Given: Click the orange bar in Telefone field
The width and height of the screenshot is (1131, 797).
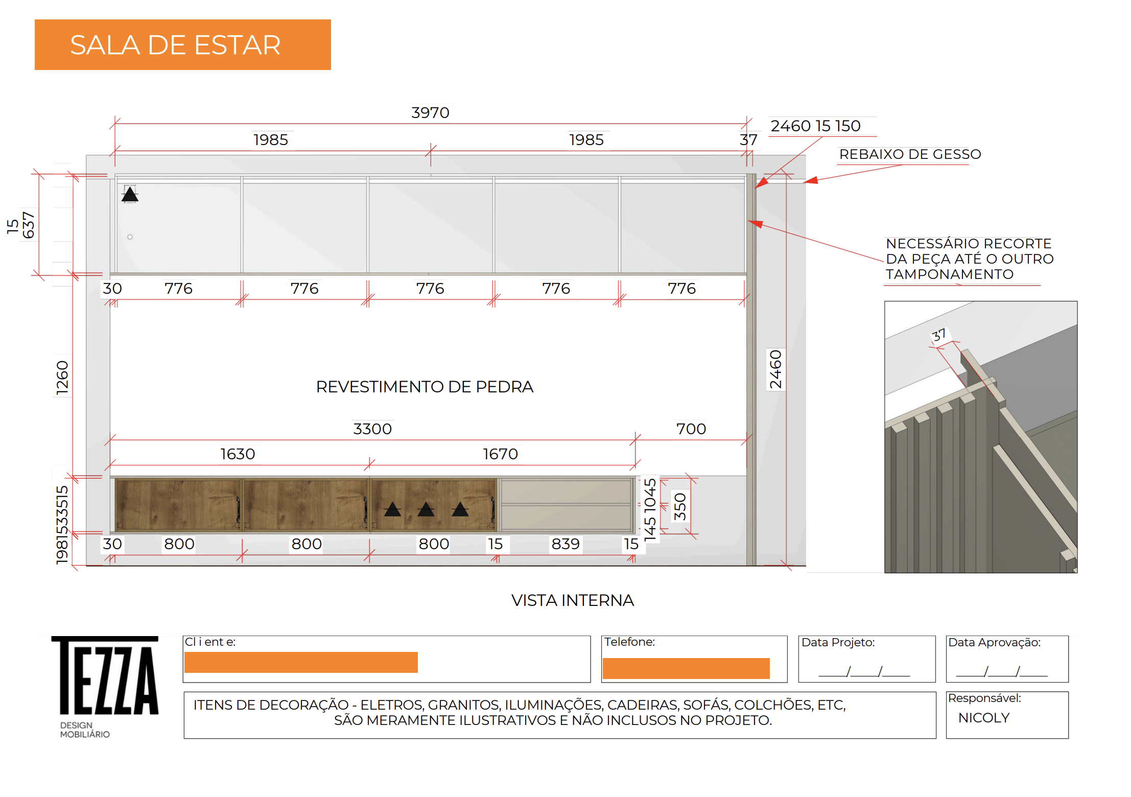Looking at the screenshot, I should [686, 668].
